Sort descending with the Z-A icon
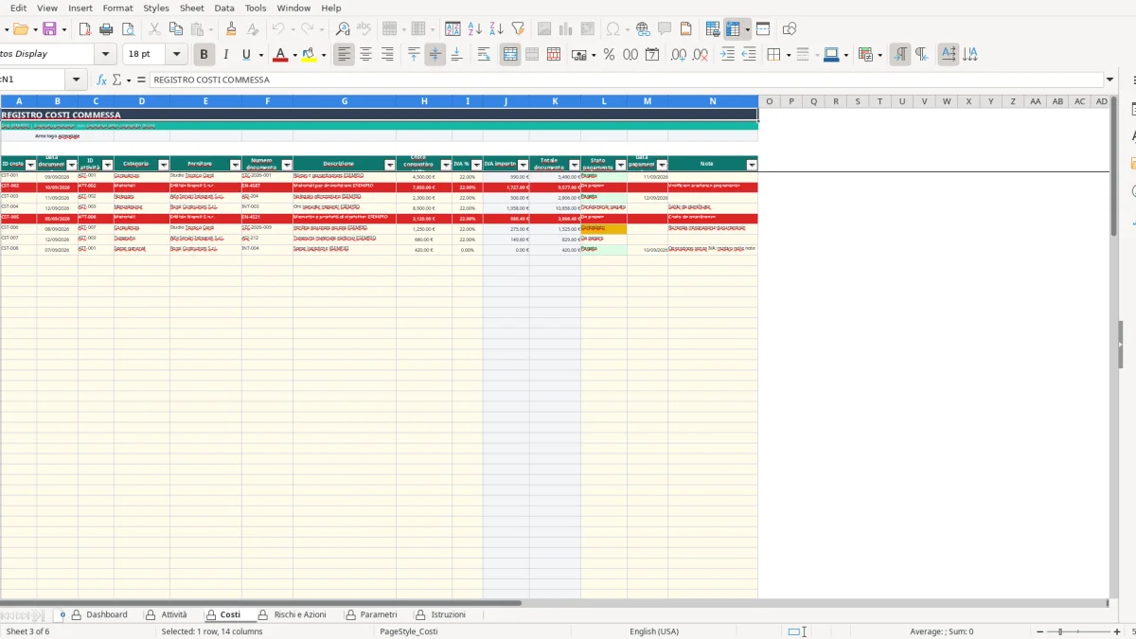 pyautogui.click(x=496, y=29)
